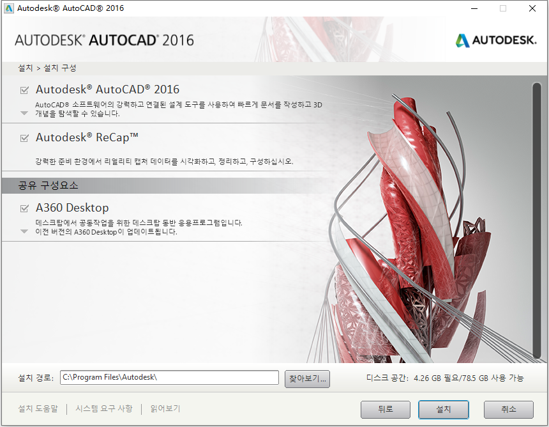
Task: Cancel setup with the 취소 button
Action: 508,410
